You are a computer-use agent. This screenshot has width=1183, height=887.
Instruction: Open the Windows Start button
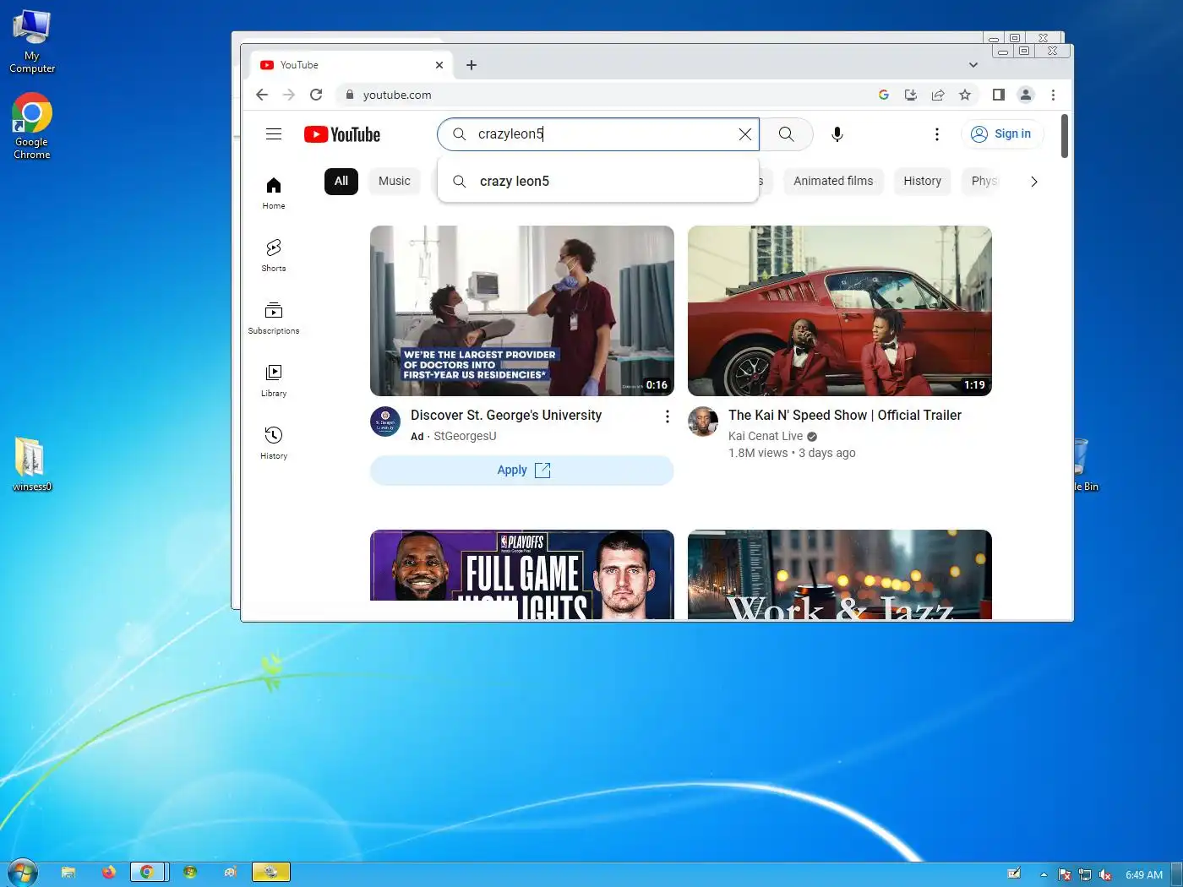(x=23, y=873)
